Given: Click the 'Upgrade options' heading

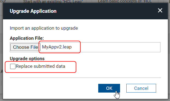Looking at the screenshot, I should click(x=27, y=59).
